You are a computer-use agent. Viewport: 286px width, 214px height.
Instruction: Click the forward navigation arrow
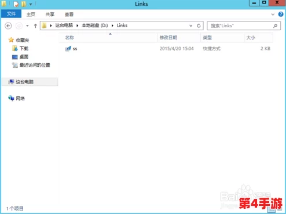(x=19, y=26)
